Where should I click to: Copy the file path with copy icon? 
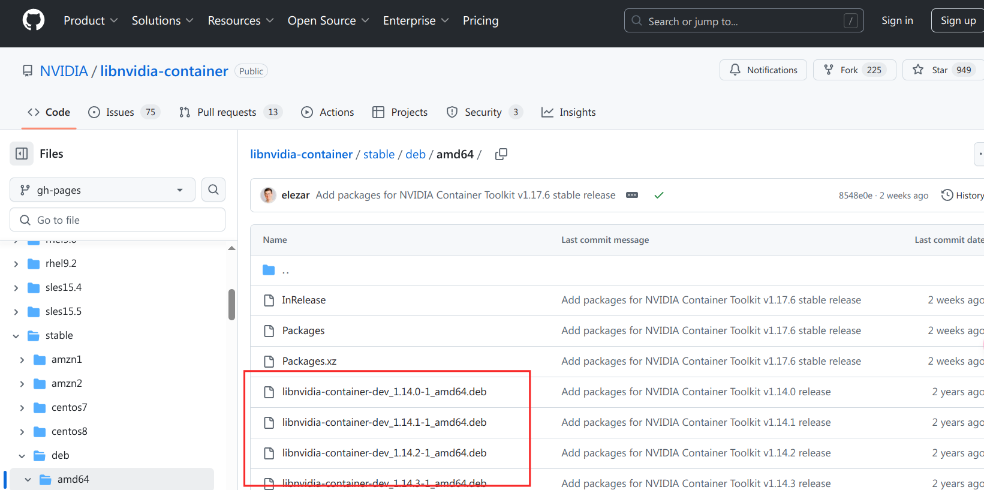pyautogui.click(x=501, y=154)
